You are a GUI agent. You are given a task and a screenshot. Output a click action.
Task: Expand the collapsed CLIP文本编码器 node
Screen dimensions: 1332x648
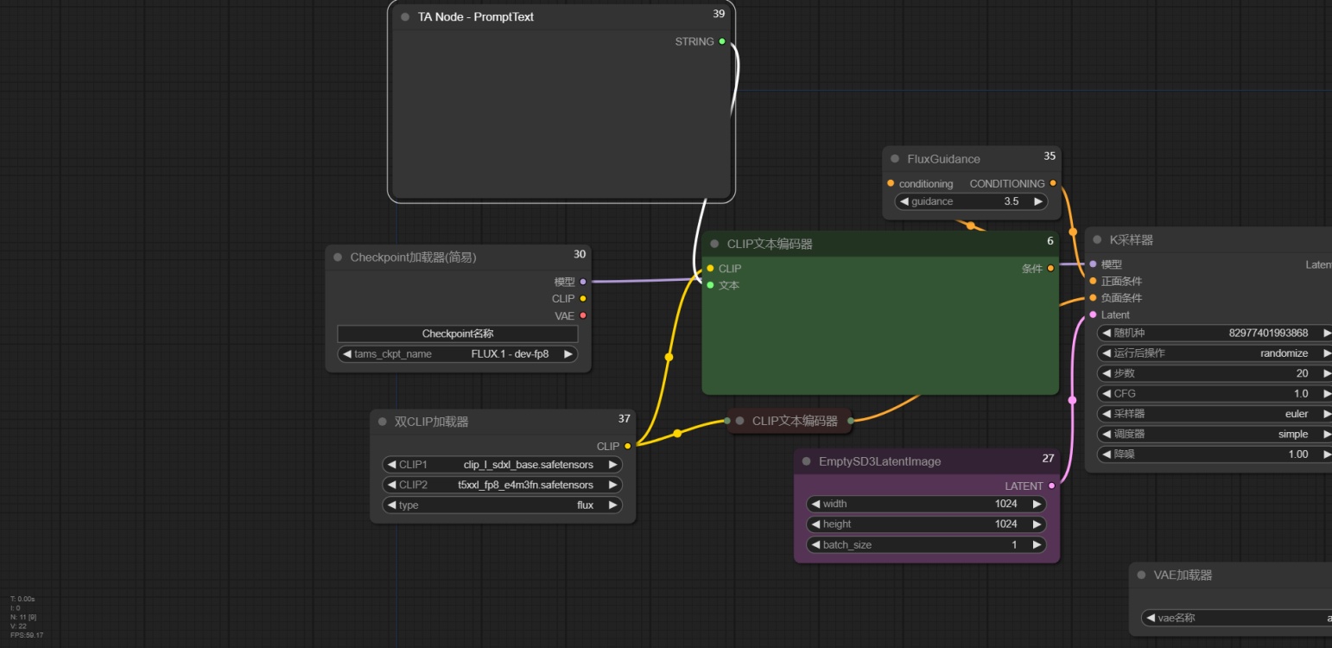(x=739, y=421)
